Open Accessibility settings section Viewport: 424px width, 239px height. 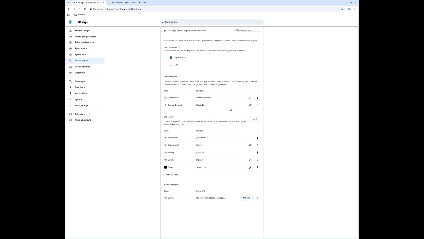click(81, 94)
